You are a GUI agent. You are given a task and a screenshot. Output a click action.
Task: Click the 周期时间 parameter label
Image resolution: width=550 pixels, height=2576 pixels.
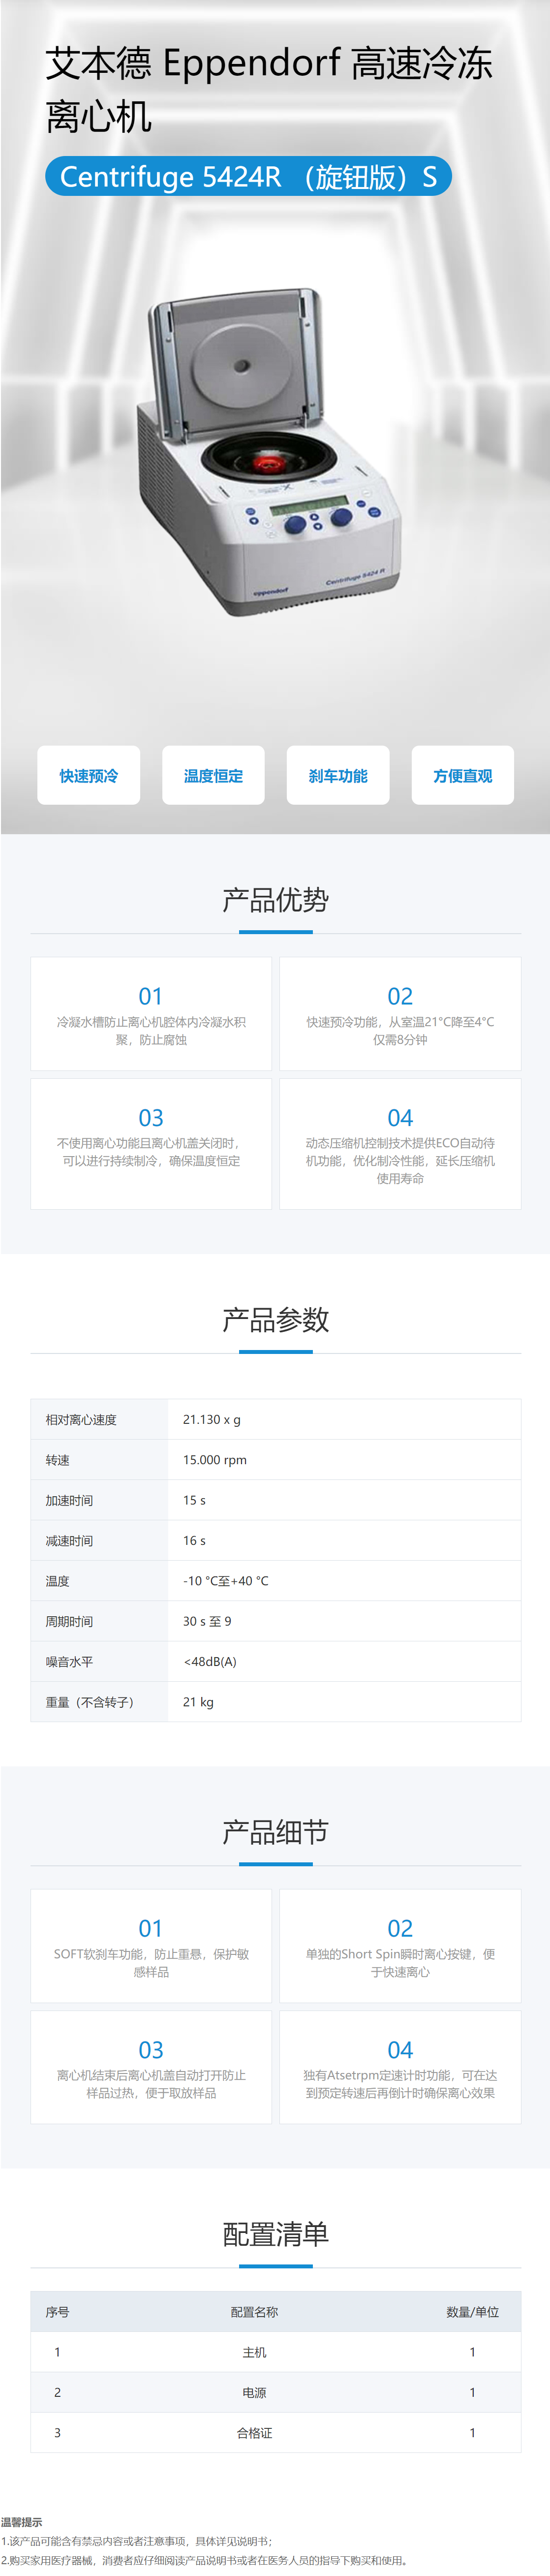[69, 1621]
